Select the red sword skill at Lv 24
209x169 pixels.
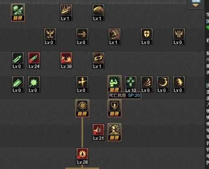34,61
